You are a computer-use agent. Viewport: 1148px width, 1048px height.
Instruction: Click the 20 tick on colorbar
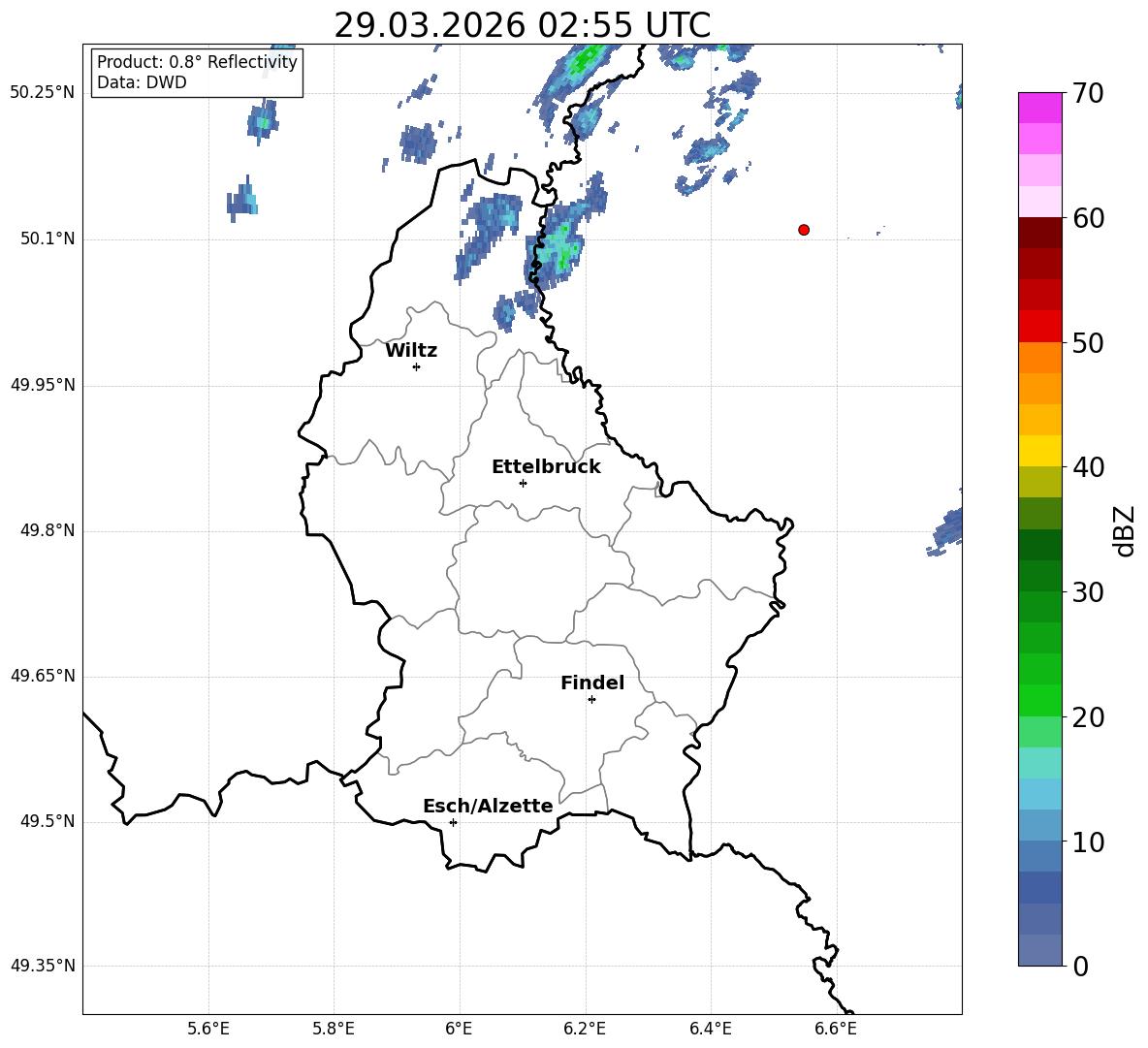(x=1088, y=716)
